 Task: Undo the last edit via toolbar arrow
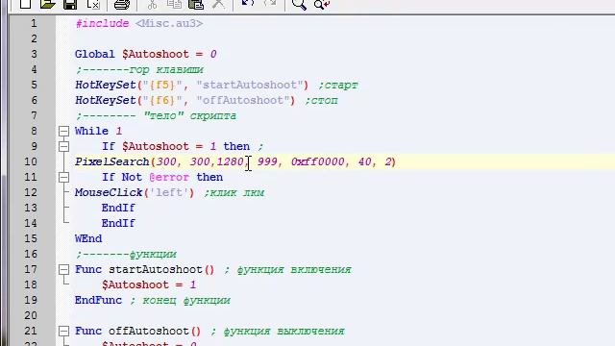(248, 3)
